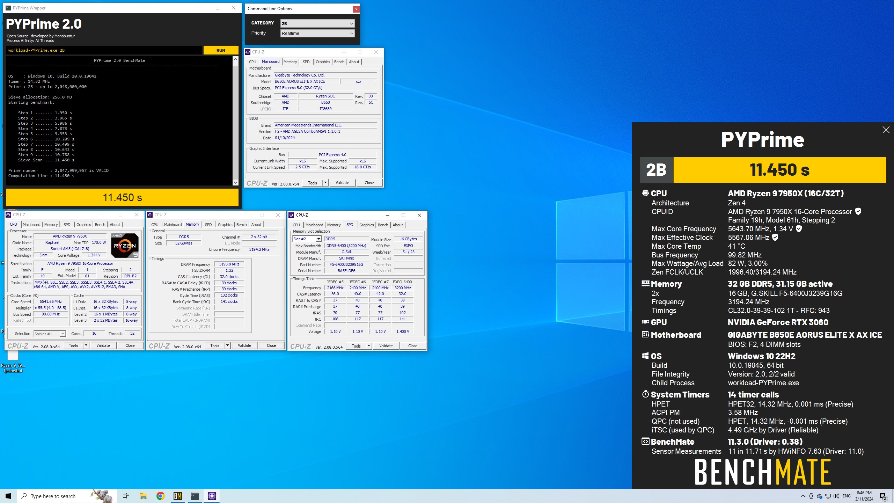The height and width of the screenshot is (503, 894).
Task: Open the terminal taskbar icon
Action: click(x=195, y=496)
